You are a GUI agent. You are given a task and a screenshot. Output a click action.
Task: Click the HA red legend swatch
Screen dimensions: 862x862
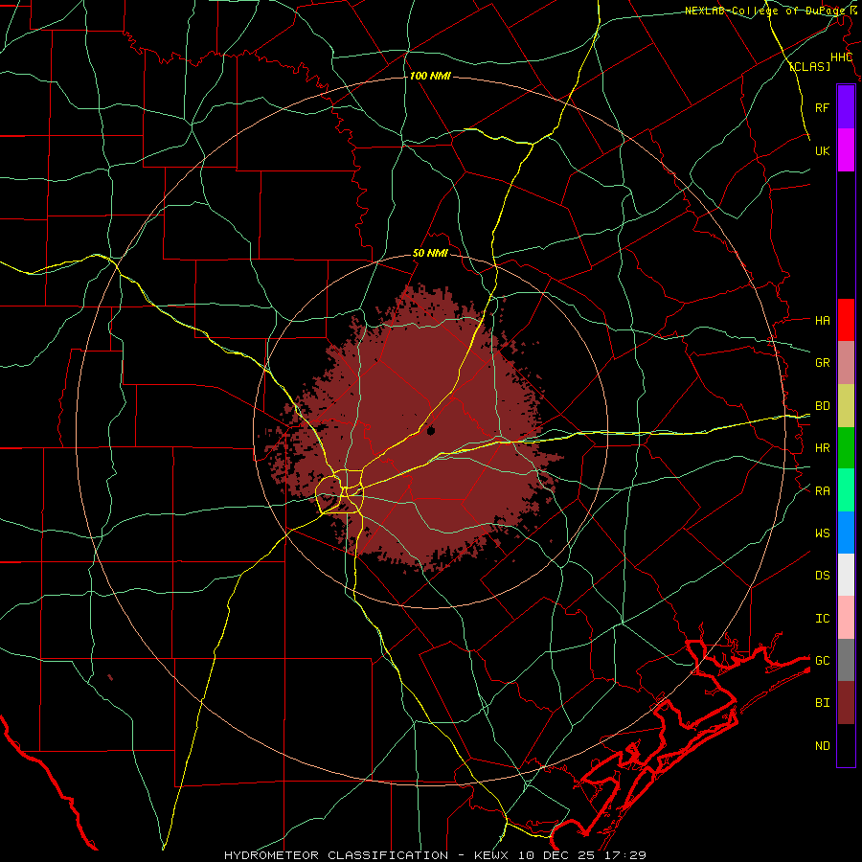coord(846,320)
